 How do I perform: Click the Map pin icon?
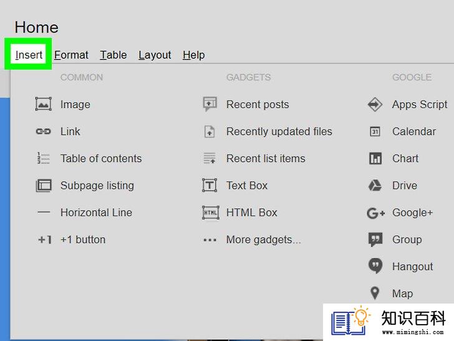[375, 293]
